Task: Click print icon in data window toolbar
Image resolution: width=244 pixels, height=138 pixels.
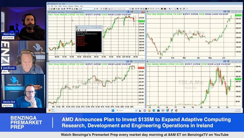Action: [80, 30]
